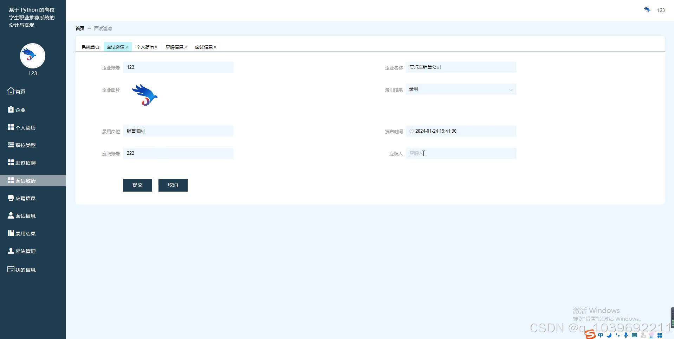Click the 企业图片 bird logo thumbnail
The width and height of the screenshot is (674, 339).
[144, 95]
